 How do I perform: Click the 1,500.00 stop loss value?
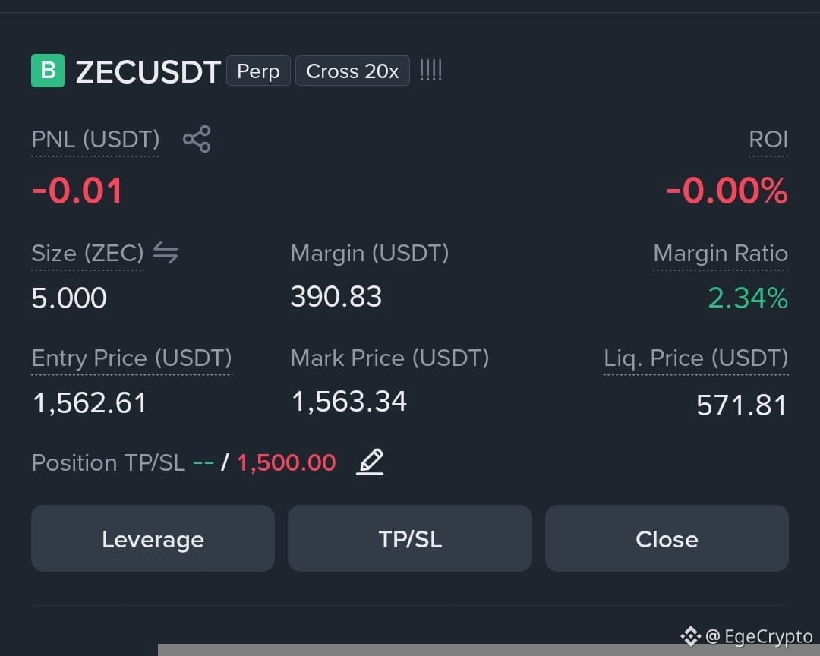tap(286, 462)
